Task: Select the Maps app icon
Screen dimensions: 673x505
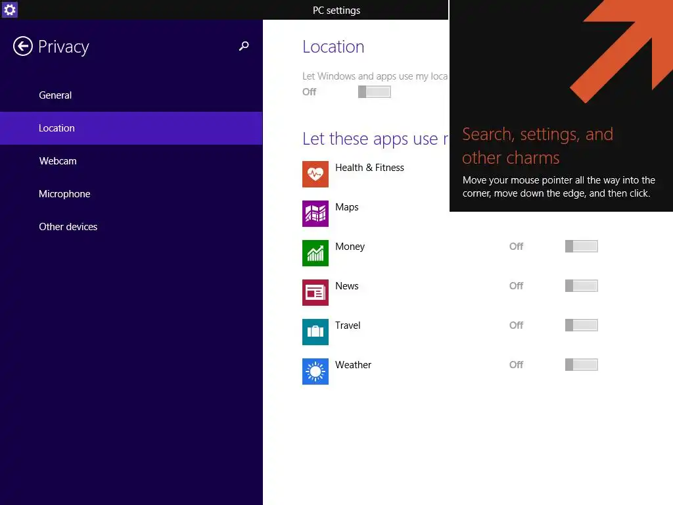Action: tap(315, 214)
